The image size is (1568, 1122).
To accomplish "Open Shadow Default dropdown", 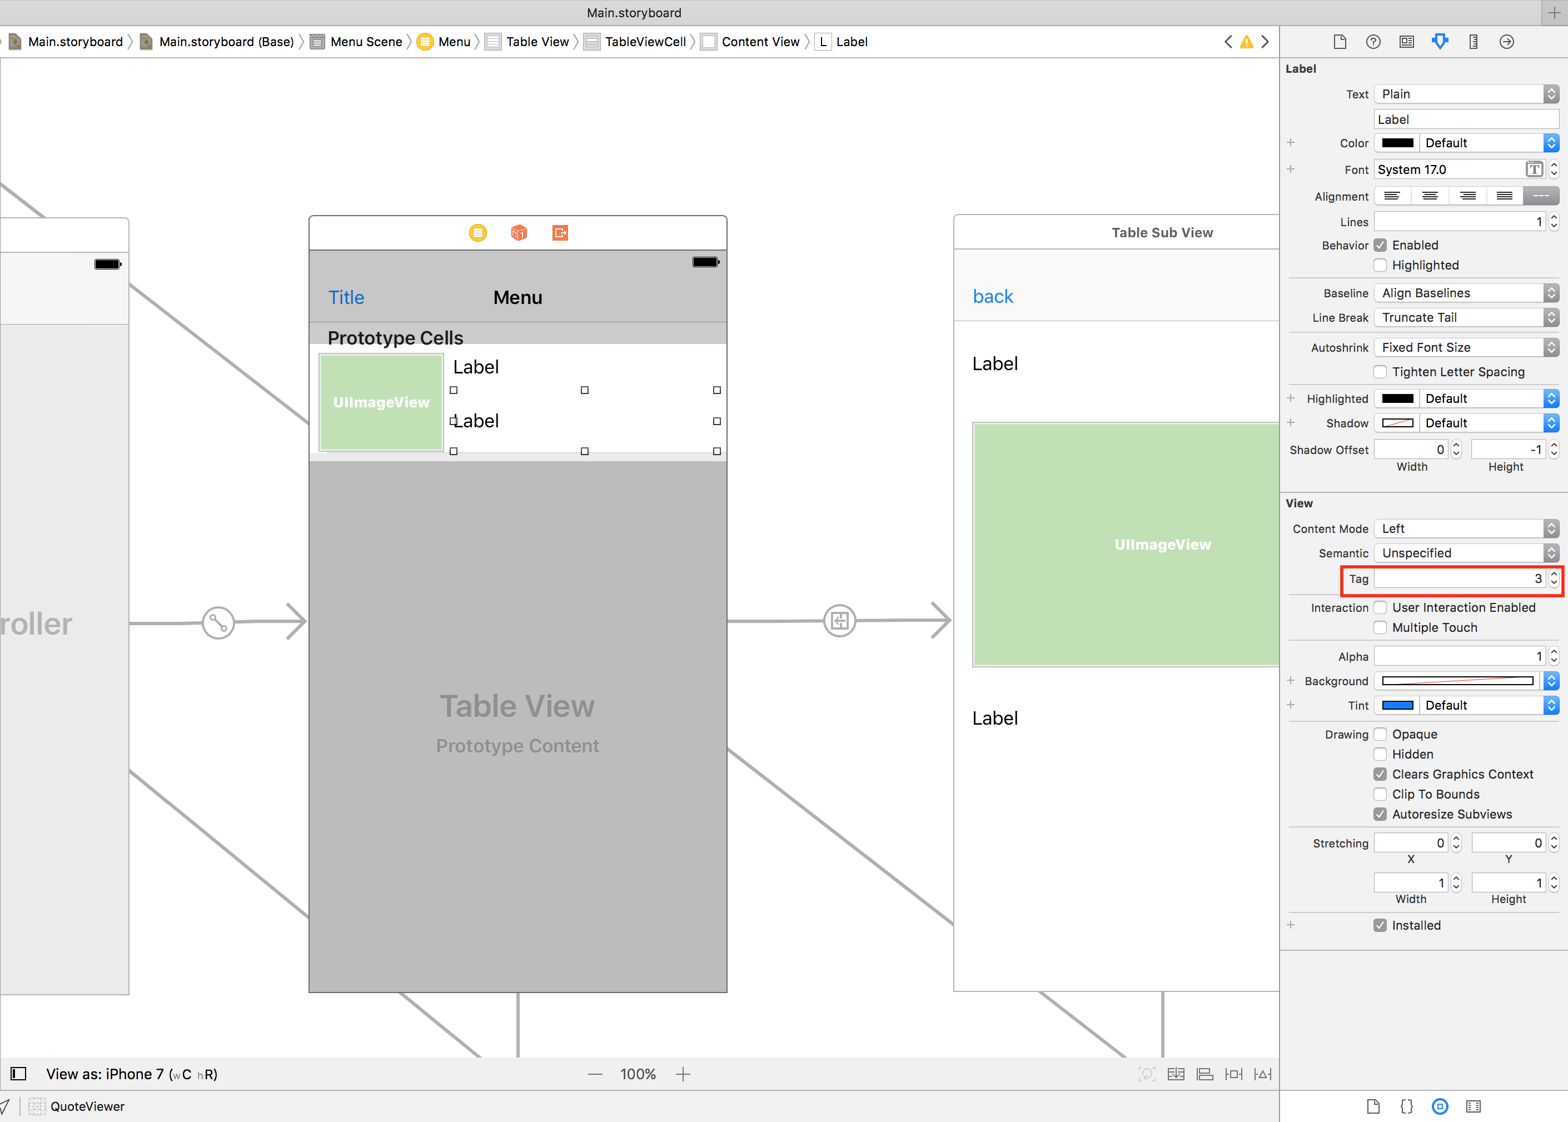I will tap(1489, 423).
